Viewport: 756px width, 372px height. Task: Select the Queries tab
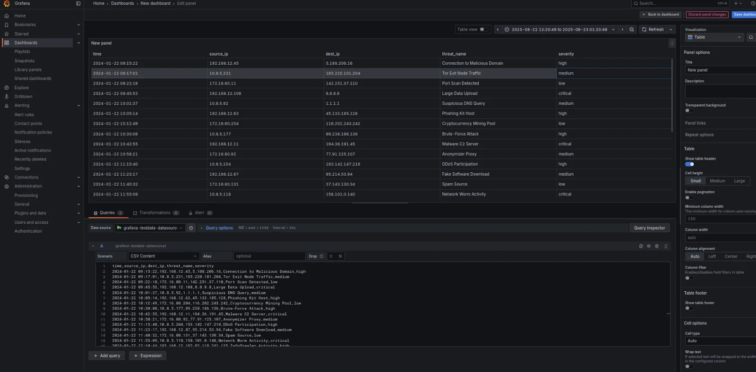pyautogui.click(x=108, y=213)
